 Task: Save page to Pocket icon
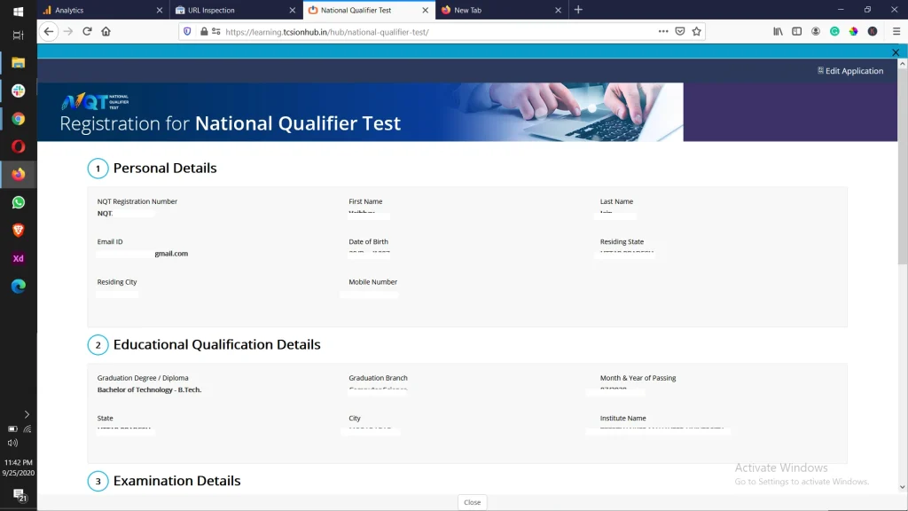(680, 31)
